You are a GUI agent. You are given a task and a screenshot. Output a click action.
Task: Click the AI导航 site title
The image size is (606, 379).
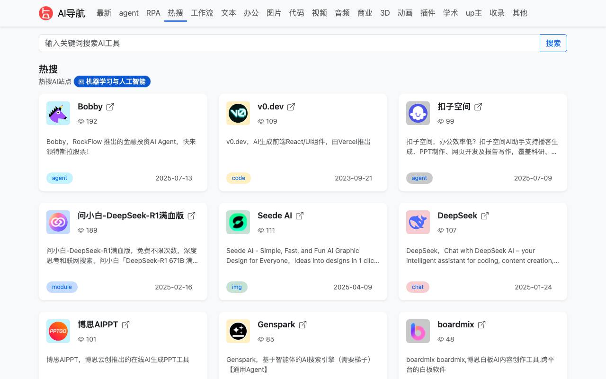(x=71, y=13)
